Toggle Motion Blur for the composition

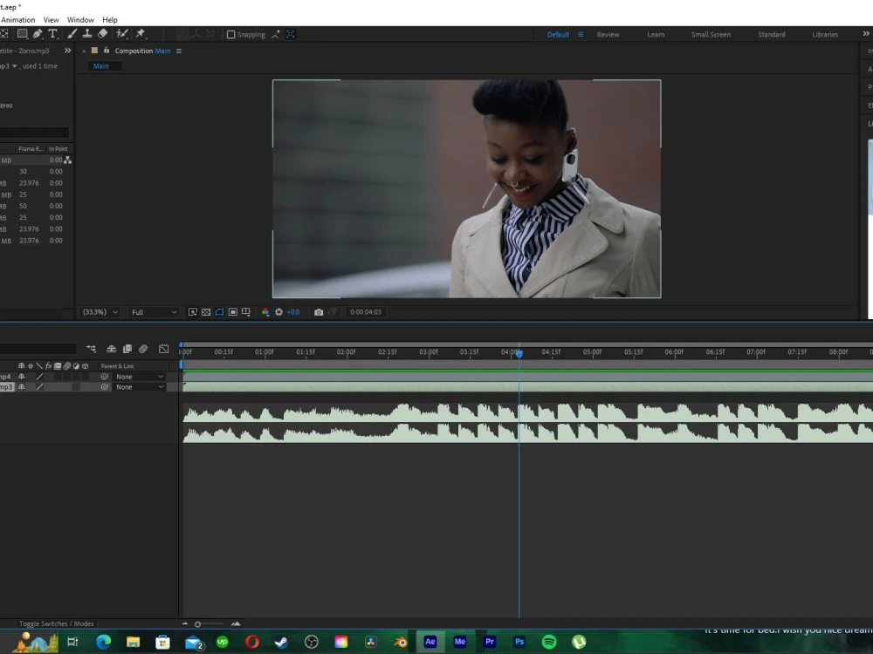(x=143, y=349)
